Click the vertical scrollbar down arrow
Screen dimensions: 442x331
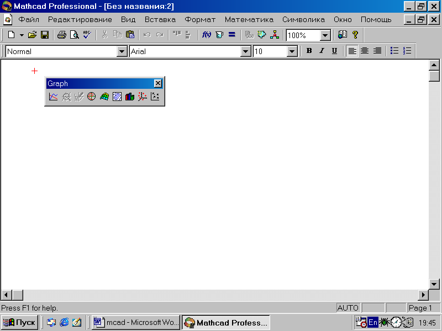coord(434,284)
